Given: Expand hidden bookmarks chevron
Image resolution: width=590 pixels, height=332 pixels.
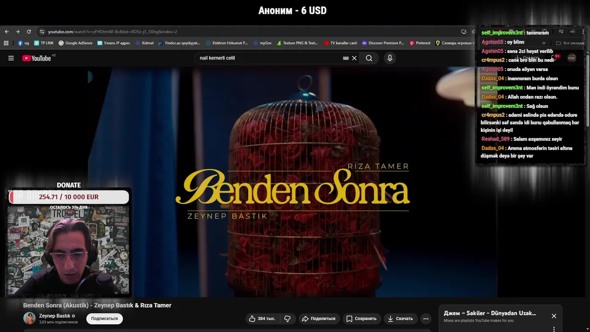Looking at the screenshot, I should (x=544, y=43).
